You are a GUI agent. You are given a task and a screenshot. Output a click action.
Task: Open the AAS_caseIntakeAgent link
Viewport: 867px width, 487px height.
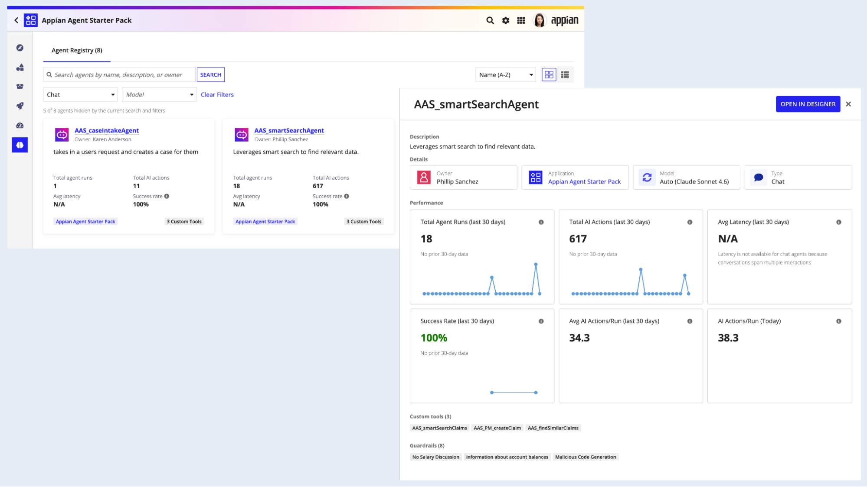pos(107,130)
